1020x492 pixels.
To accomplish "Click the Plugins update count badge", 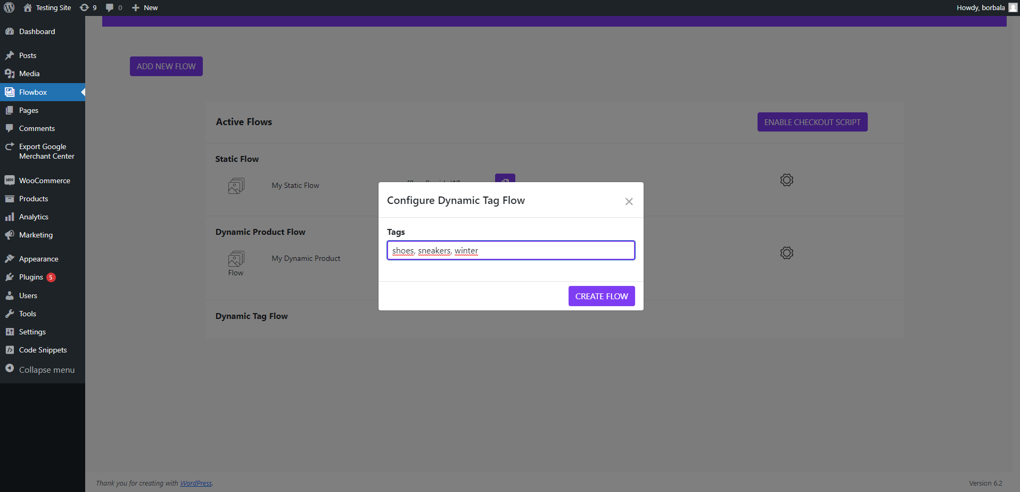I will (x=51, y=277).
